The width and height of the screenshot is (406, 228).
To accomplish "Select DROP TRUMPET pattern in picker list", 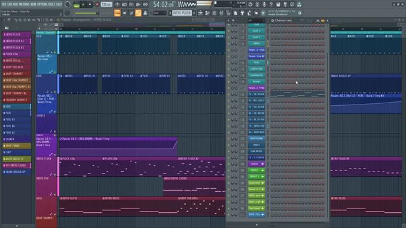I will (x=16, y=73).
